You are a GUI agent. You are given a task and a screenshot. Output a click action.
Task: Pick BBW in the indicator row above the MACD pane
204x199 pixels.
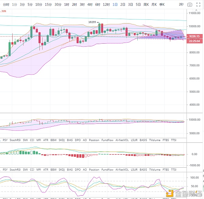pyautogui.click(x=53, y=140)
